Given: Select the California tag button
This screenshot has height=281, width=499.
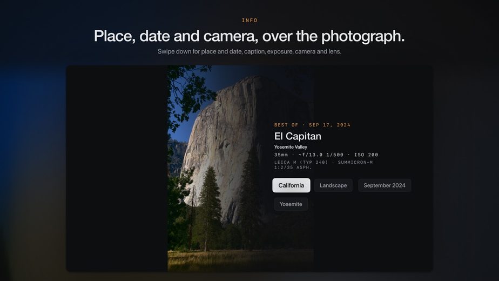Looking at the screenshot, I should pyautogui.click(x=291, y=185).
